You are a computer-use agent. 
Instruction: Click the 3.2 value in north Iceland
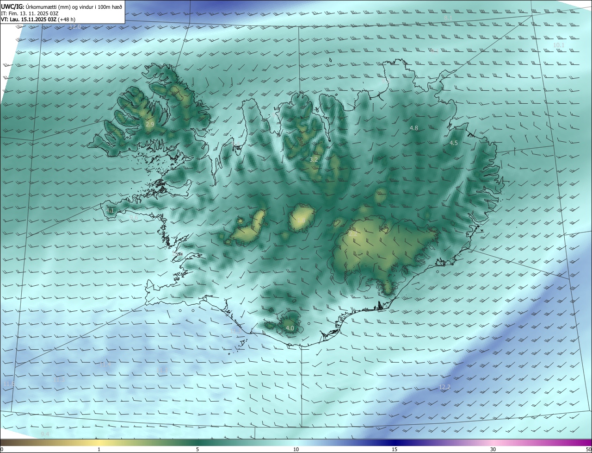point(314,159)
